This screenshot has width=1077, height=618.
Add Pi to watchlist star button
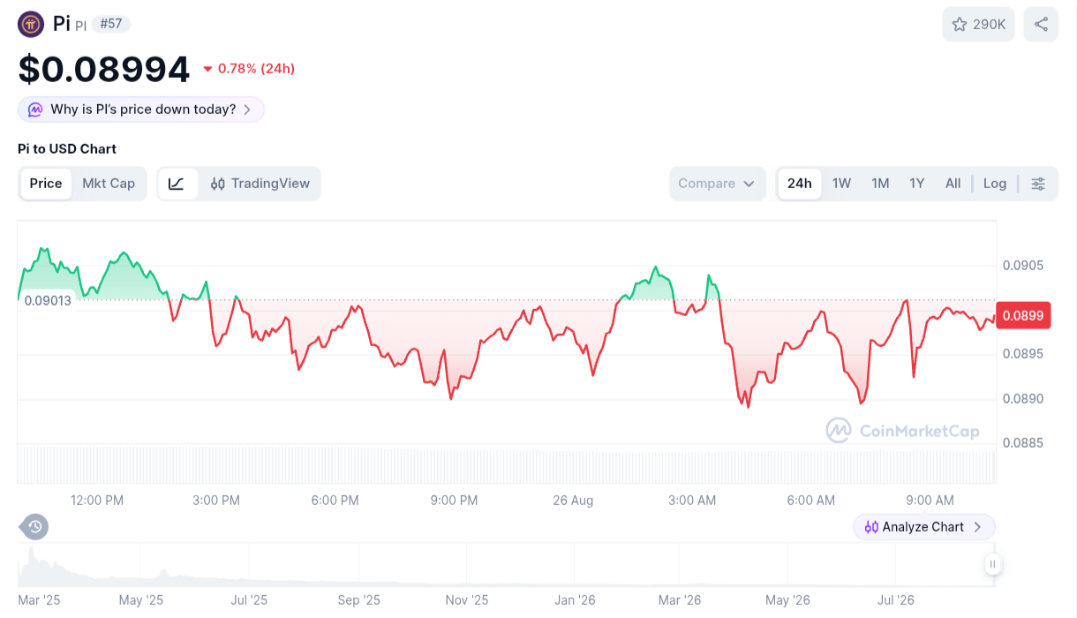(x=978, y=24)
